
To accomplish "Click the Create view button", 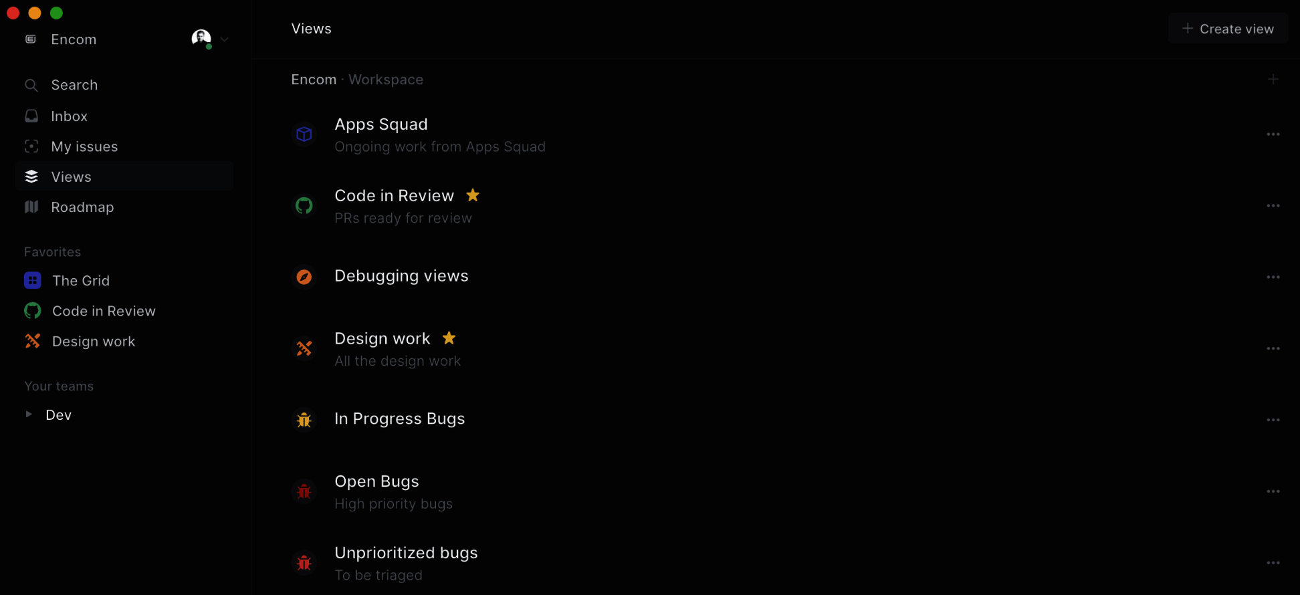I will click(1228, 29).
